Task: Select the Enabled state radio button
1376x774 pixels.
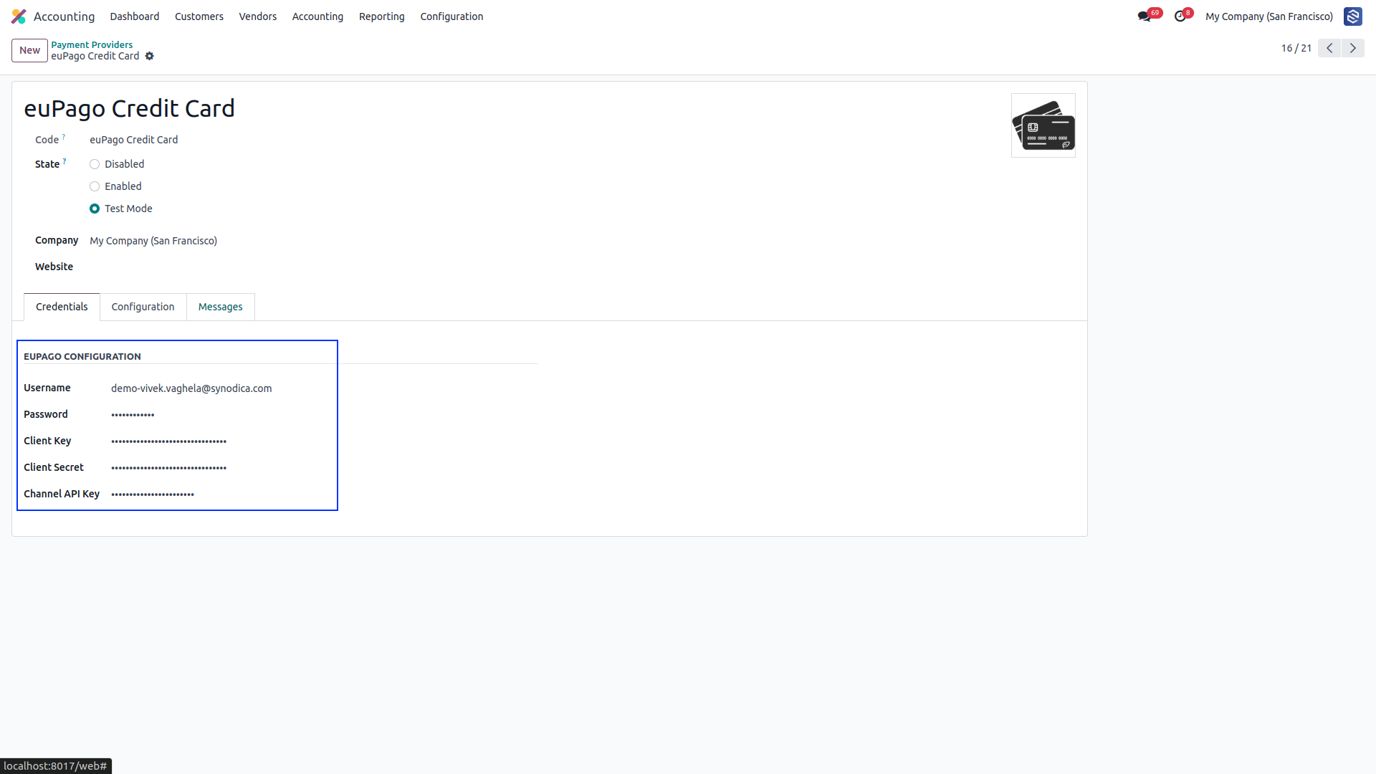Action: pos(95,186)
